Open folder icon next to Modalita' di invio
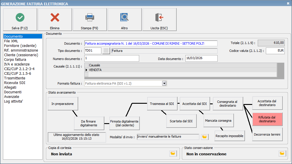The image size is (292, 164). click(x=205, y=137)
